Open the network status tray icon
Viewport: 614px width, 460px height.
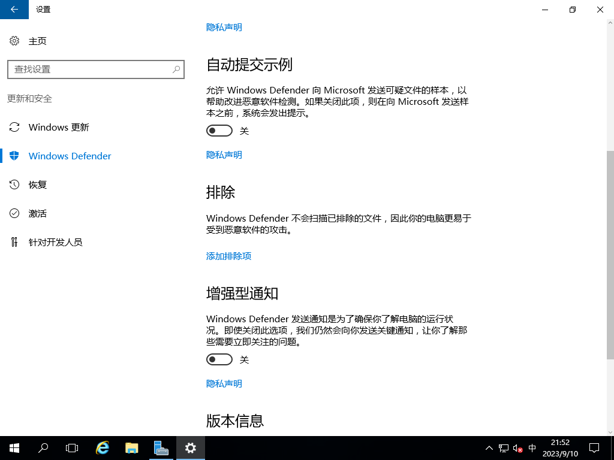click(504, 448)
